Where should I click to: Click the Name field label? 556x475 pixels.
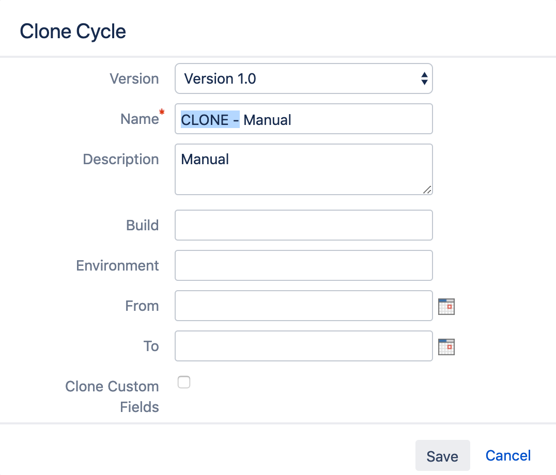(140, 119)
